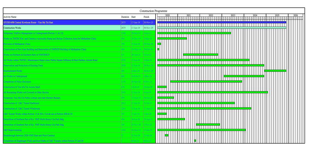310x150 pixels.
Task: Click the 2020 year label in timeline
Action: [x=167, y=15]
